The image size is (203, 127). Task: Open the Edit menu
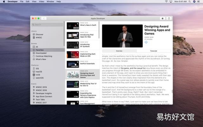tap(28, 2)
